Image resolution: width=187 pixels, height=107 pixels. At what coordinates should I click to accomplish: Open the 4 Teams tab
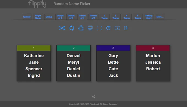[127, 17]
